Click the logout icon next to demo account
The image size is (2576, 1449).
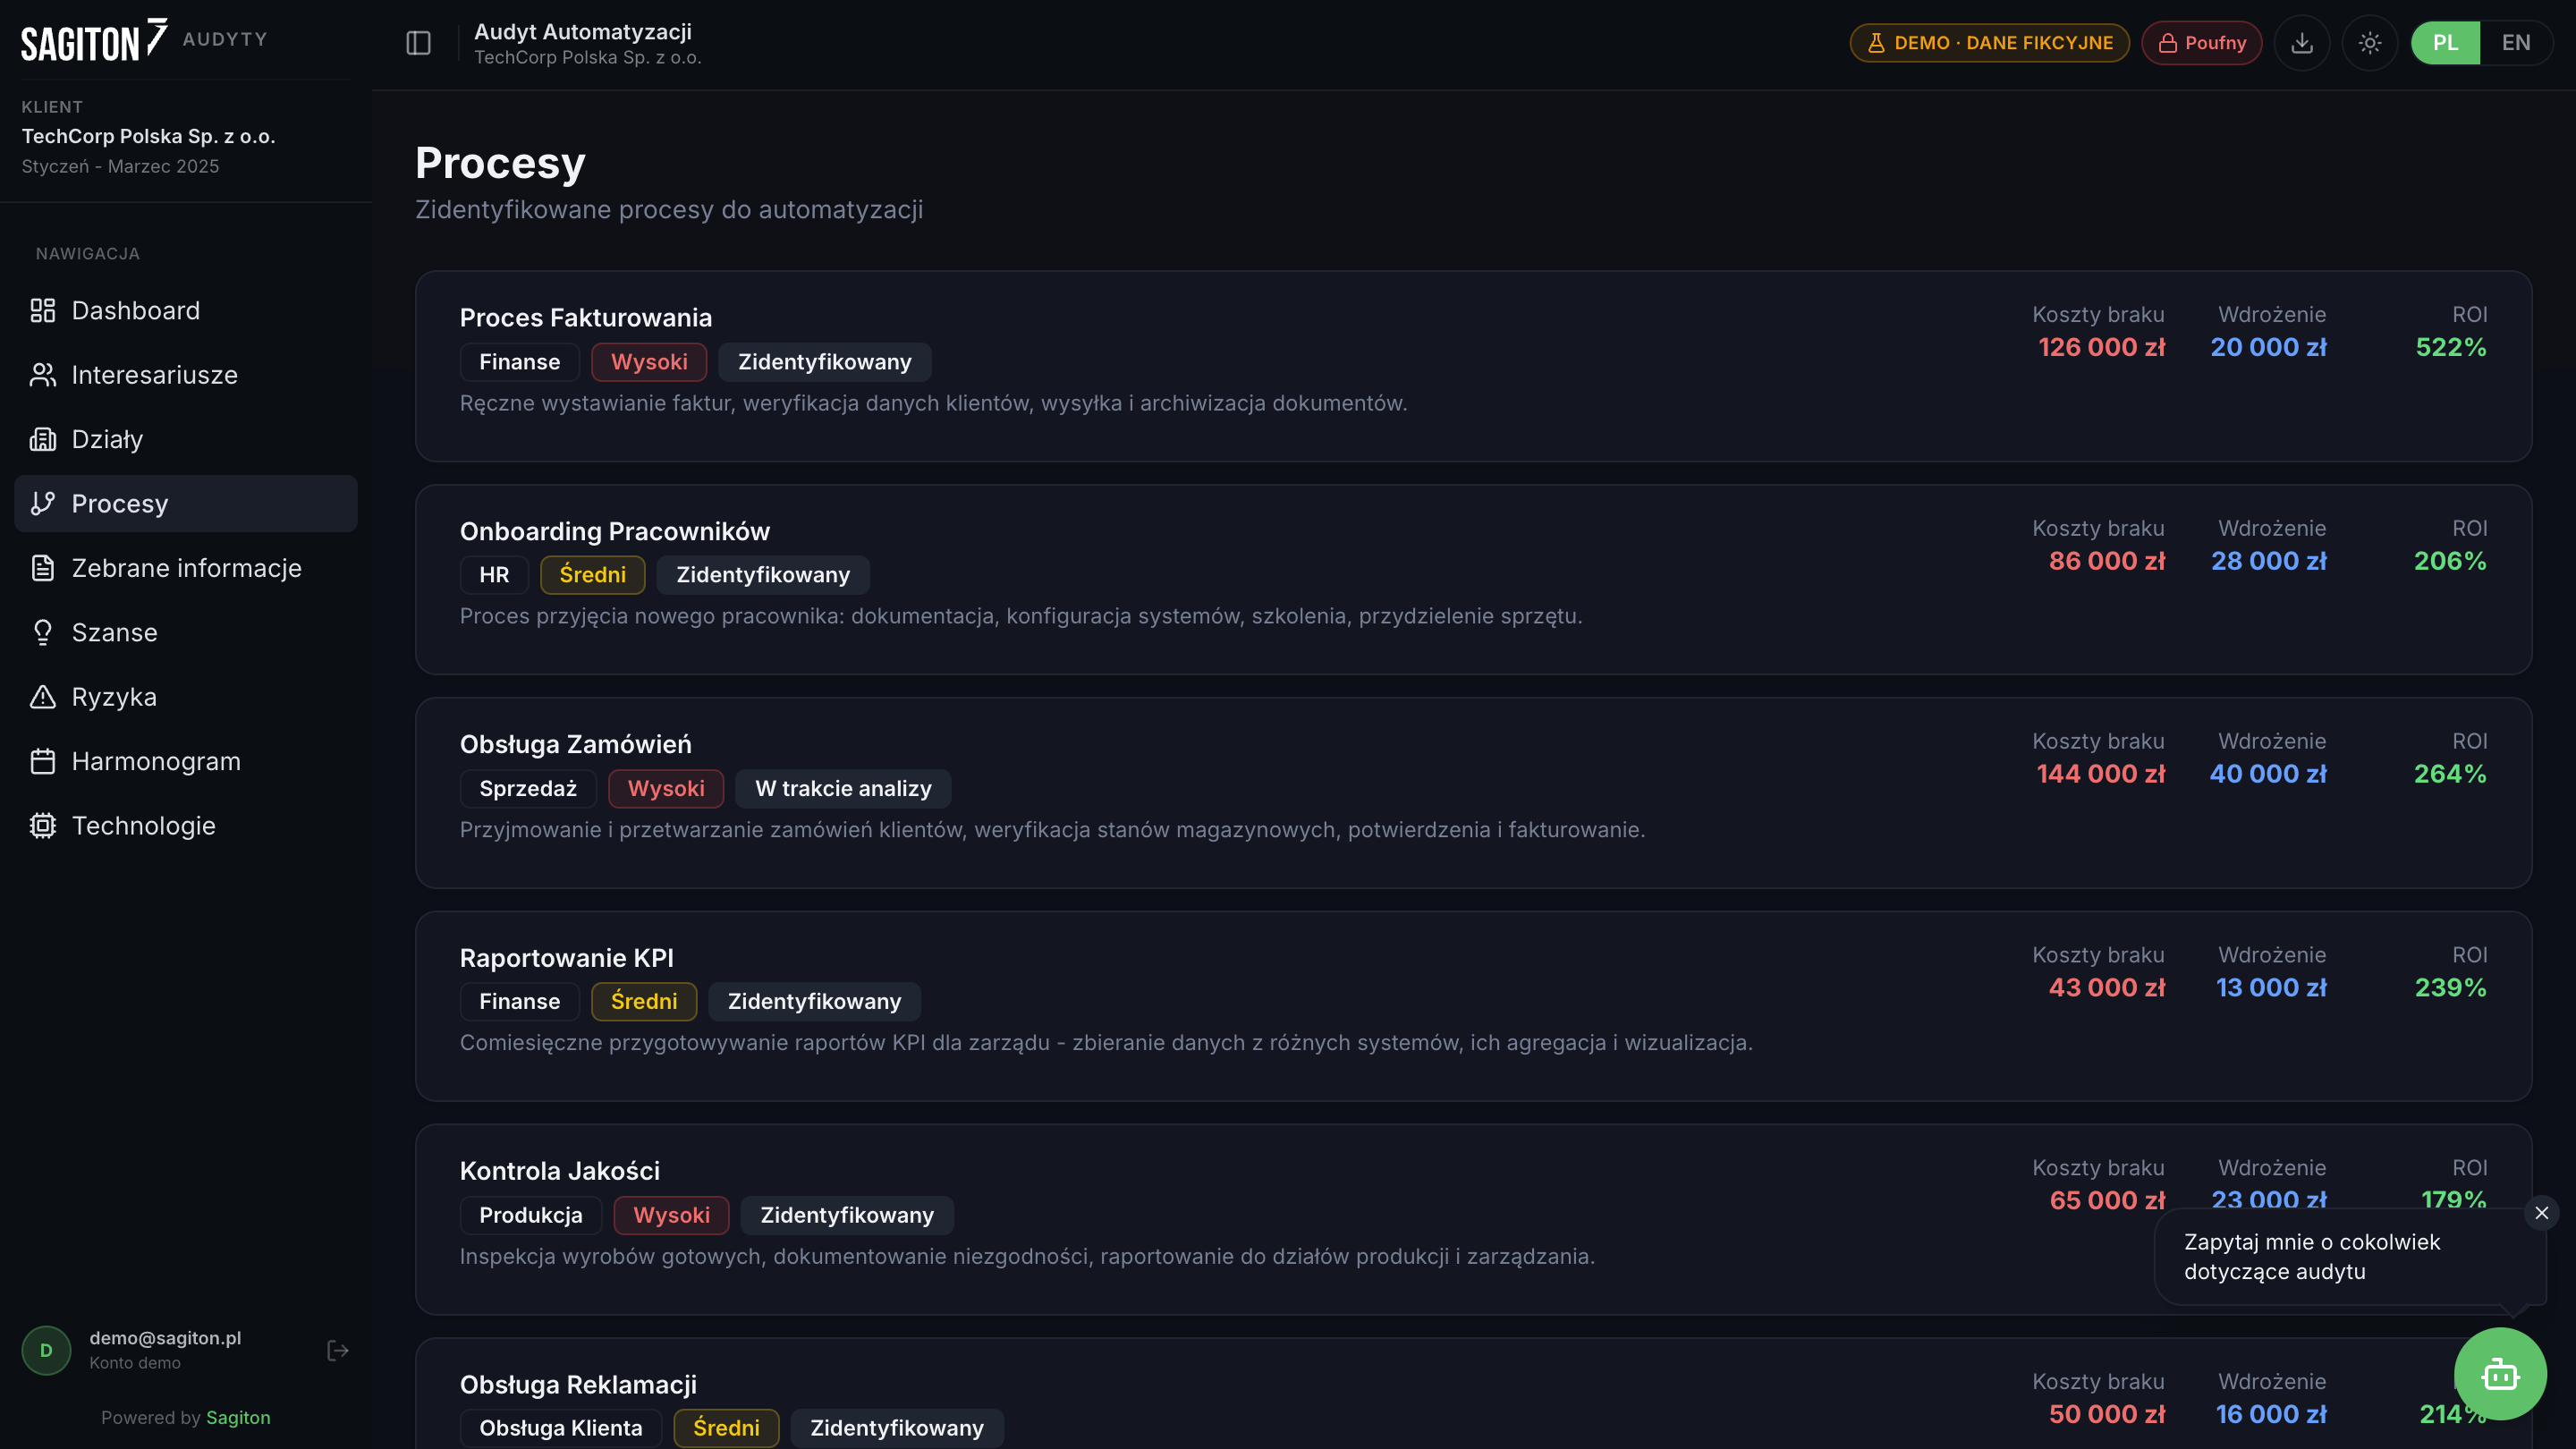pos(338,1351)
